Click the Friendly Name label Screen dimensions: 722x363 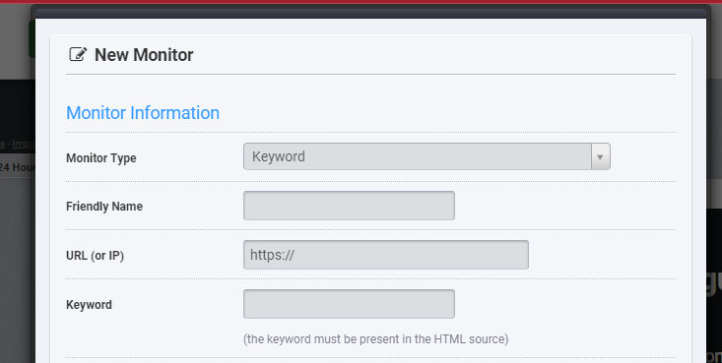click(x=104, y=207)
